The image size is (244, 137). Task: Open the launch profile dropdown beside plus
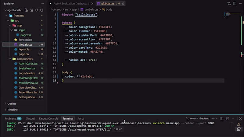[217, 118]
